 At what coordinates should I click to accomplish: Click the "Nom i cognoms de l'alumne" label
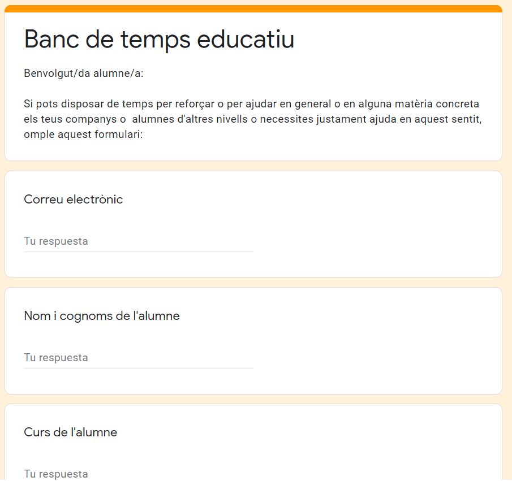(x=102, y=316)
